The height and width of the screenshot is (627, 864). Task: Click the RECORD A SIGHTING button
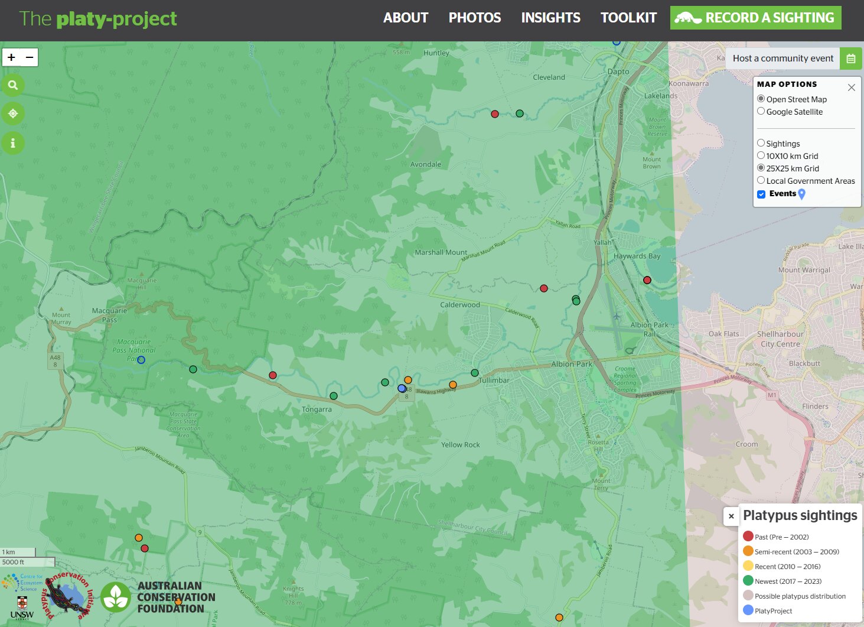point(755,18)
